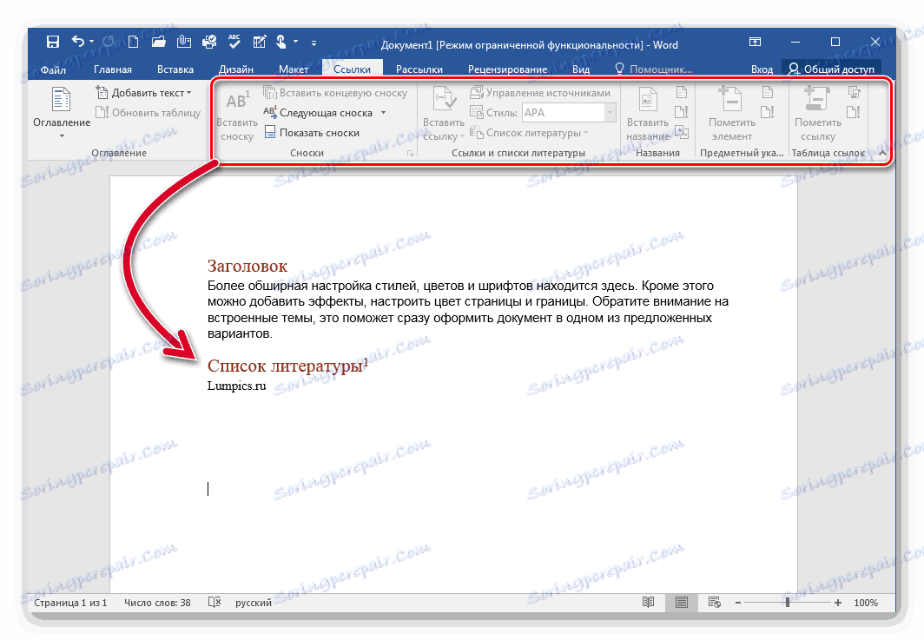The height and width of the screenshot is (640, 924).
Task: Save the document via the Save icon
Action: pos(52,41)
